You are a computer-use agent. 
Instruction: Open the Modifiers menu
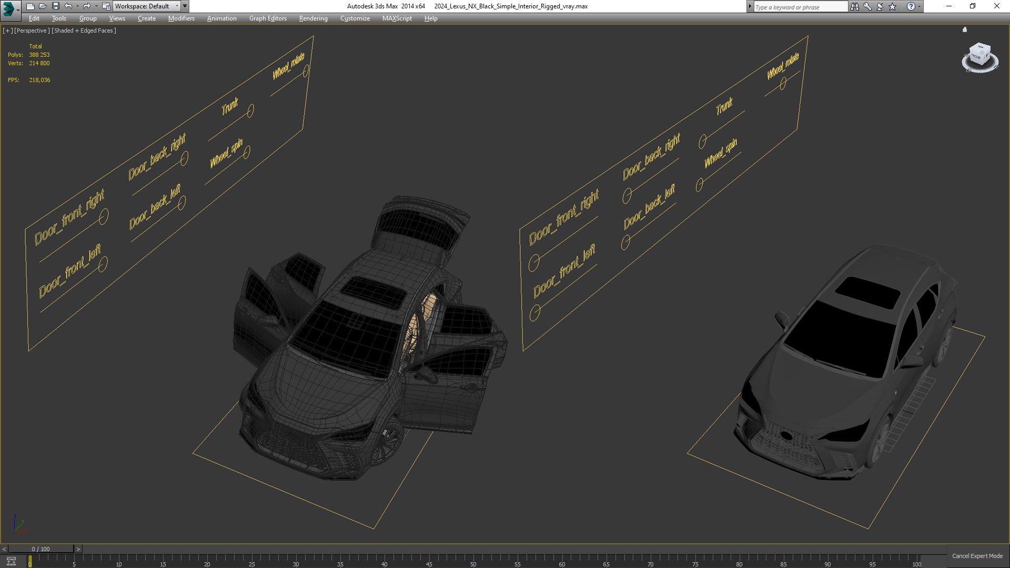click(181, 18)
